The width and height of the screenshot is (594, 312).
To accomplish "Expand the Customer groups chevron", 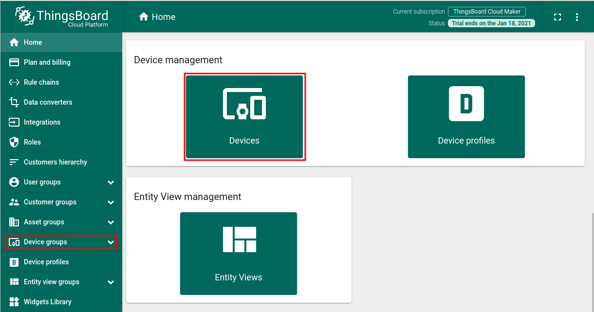I will point(111,202).
